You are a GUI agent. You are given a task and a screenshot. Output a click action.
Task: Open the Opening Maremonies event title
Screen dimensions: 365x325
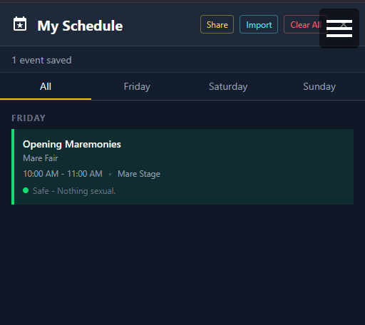(x=72, y=145)
